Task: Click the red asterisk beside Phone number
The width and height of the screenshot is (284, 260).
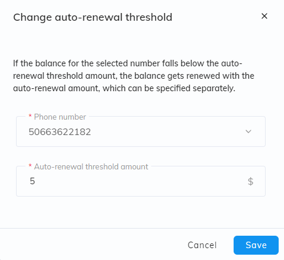Action: [x=30, y=116]
